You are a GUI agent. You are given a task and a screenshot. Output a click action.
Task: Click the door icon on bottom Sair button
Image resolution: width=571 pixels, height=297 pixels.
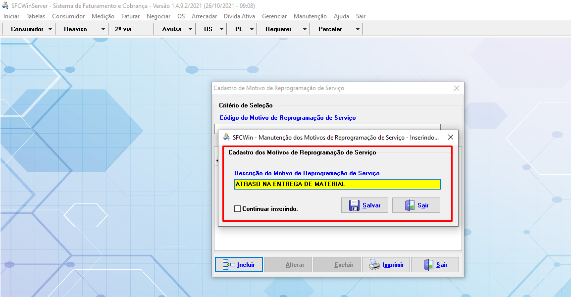[x=428, y=265]
